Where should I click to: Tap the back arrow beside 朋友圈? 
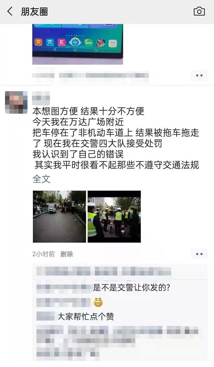pos(10,11)
